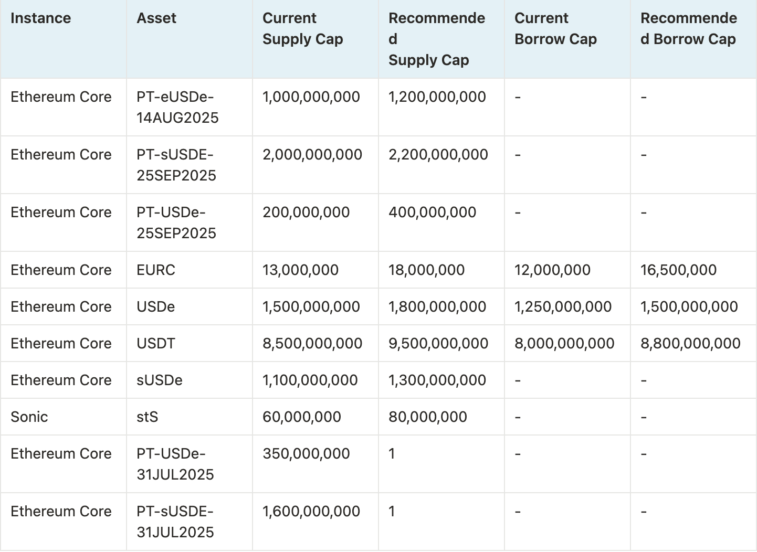The width and height of the screenshot is (757, 552).
Task: Click the PT-USDe-31JUL2025 asset cell
Action: pyautogui.click(x=175, y=464)
